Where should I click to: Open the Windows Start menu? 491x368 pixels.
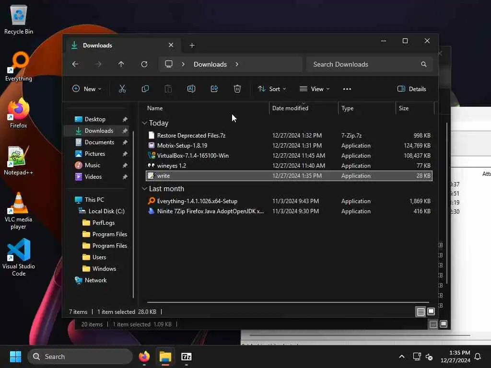pos(15,356)
